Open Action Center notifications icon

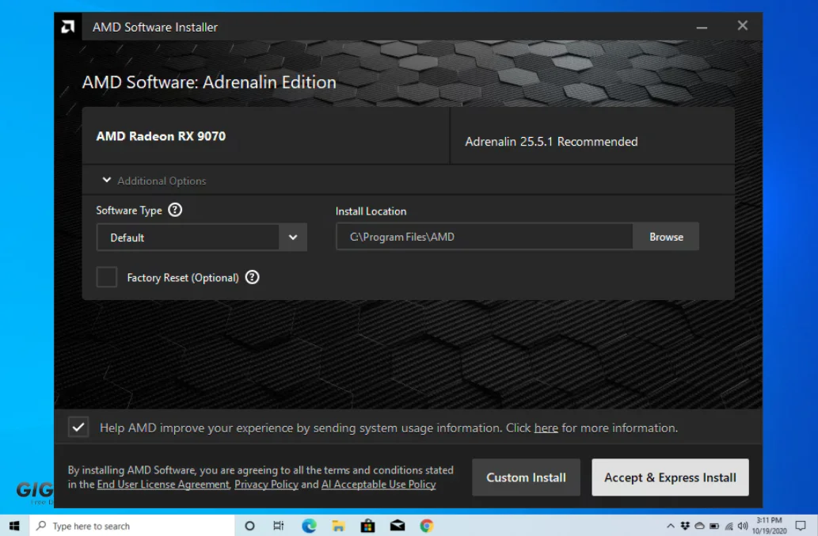801,526
